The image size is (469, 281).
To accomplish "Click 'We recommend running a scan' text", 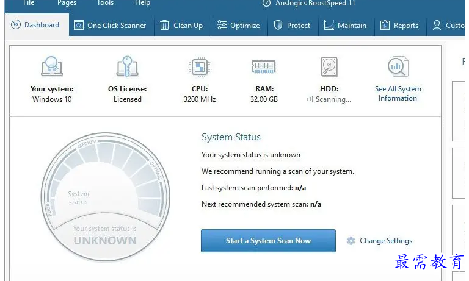I will tap(278, 171).
